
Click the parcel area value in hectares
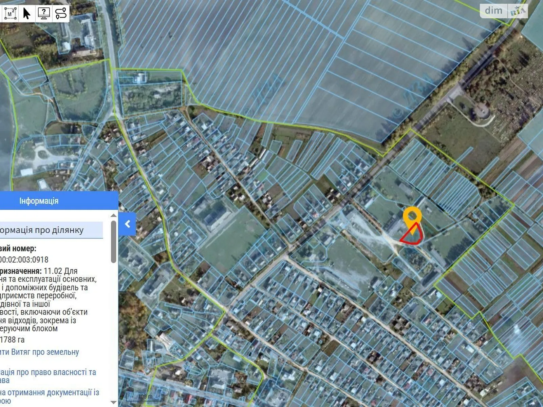[x=13, y=340]
